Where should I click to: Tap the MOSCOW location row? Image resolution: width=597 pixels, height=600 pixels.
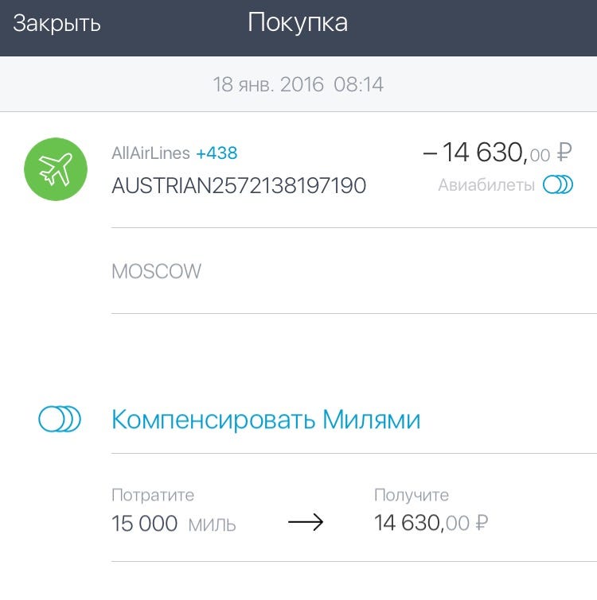[354, 271]
